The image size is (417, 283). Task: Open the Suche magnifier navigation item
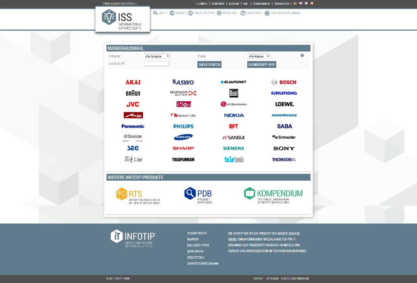pos(161,13)
